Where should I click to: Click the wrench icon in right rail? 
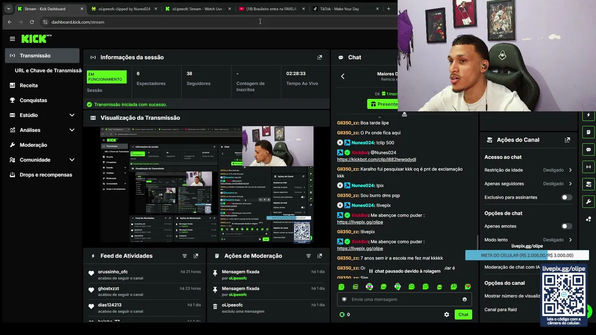589,201
